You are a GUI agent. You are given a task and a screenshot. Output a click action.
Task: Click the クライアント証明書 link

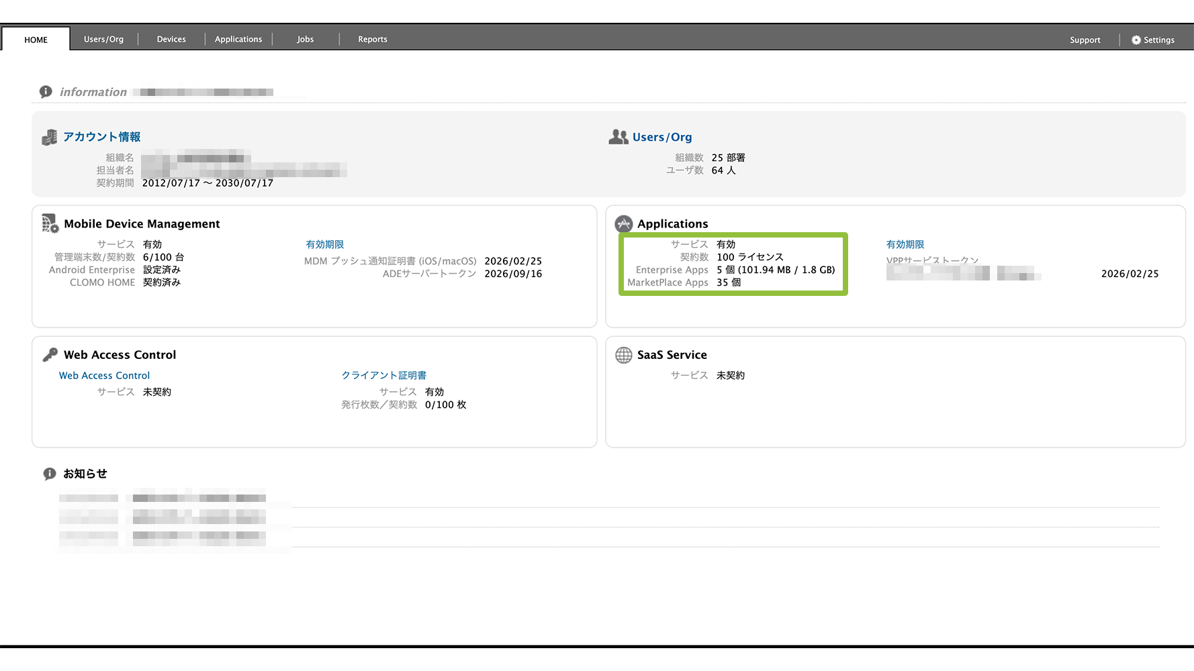point(383,375)
